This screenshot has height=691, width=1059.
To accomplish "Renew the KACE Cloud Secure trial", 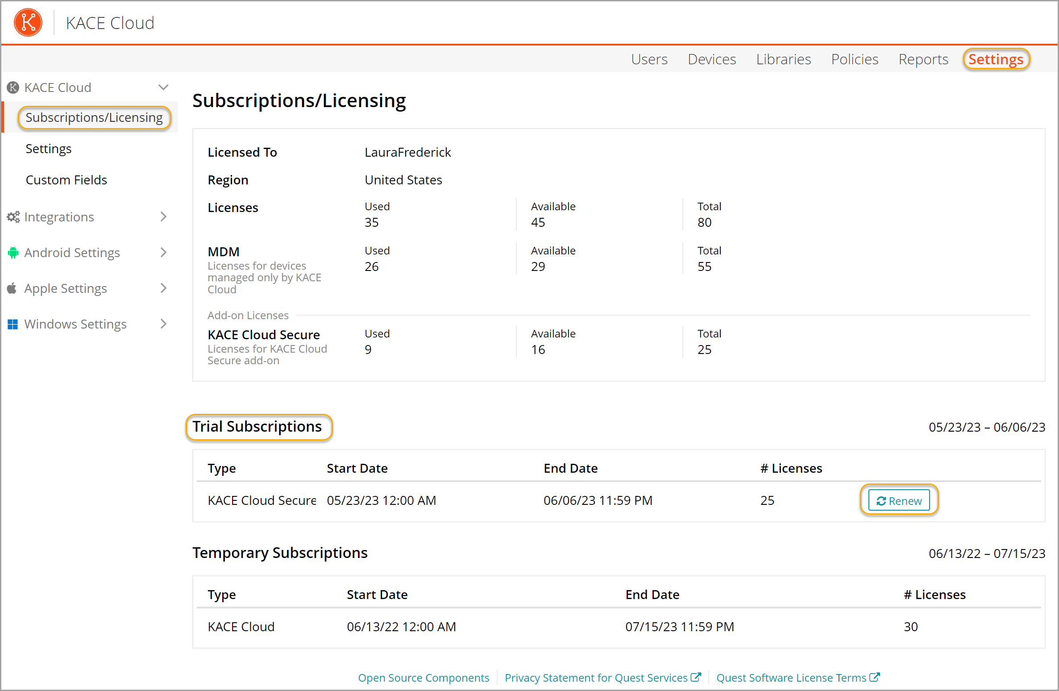I will (x=899, y=500).
